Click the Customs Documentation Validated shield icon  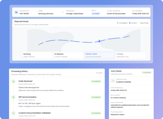pos(14,113)
